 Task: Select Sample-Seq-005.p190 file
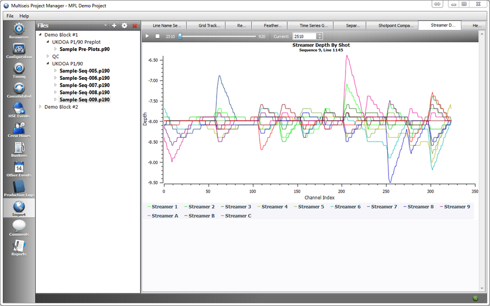point(84,71)
